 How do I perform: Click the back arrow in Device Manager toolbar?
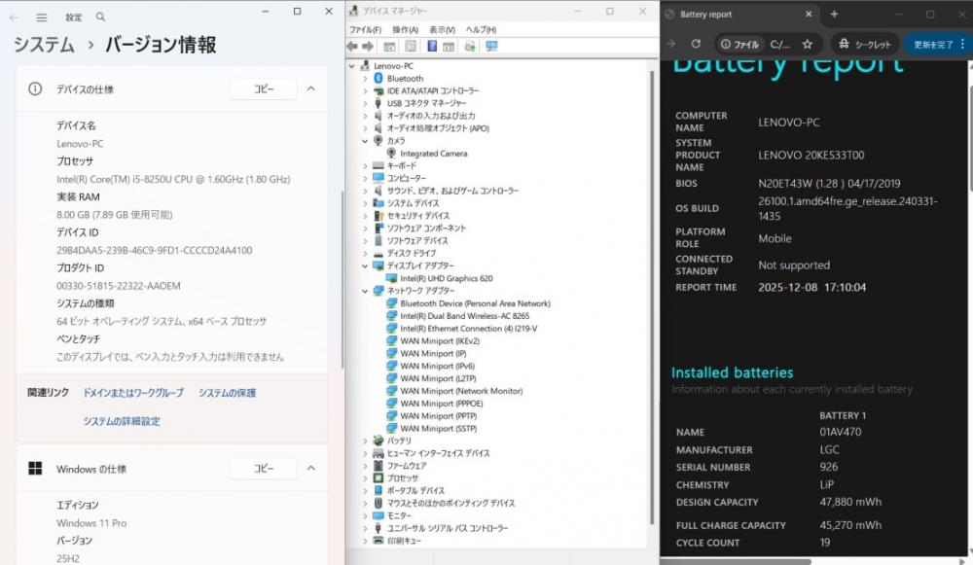click(x=352, y=47)
